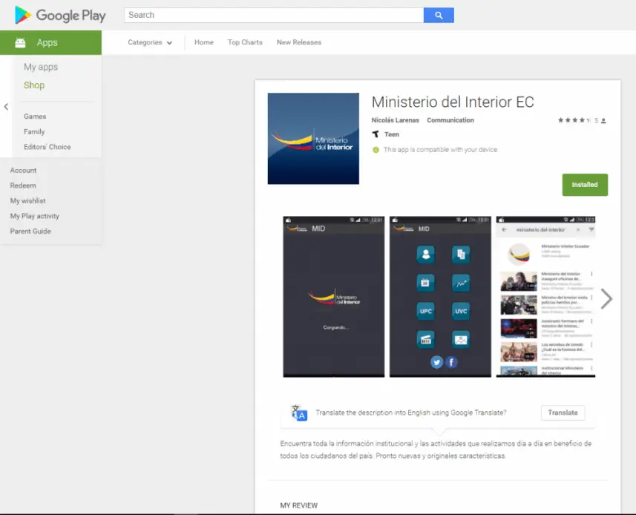Go to New Releases tab
The width and height of the screenshot is (636, 515).
pos(299,42)
